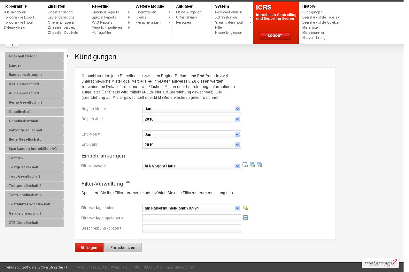Open Topographie Export link

pyautogui.click(x=19, y=17)
